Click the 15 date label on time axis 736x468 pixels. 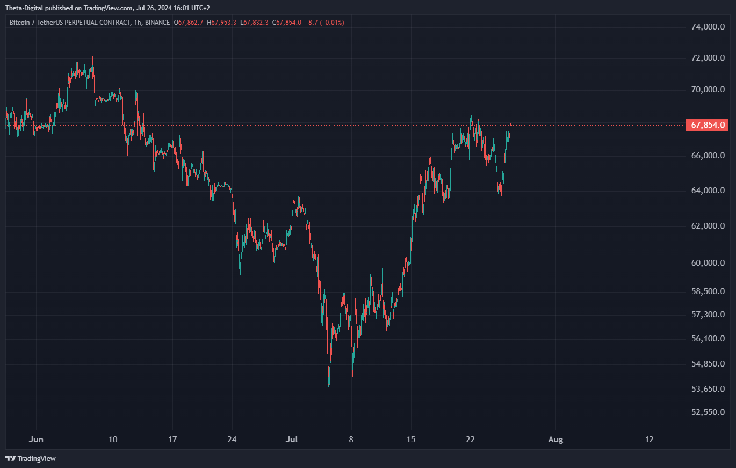pos(411,440)
